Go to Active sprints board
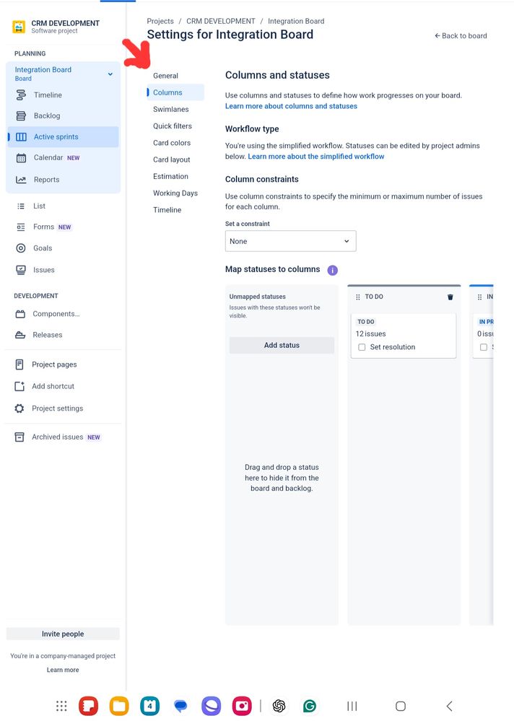514x721 pixels. (x=63, y=137)
